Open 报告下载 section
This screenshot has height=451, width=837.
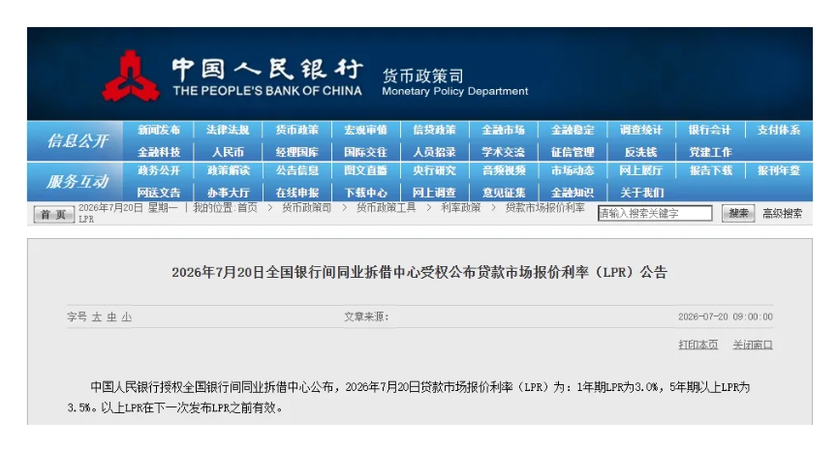click(x=709, y=170)
